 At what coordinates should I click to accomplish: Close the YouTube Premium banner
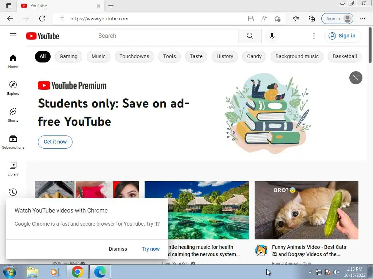[356, 78]
